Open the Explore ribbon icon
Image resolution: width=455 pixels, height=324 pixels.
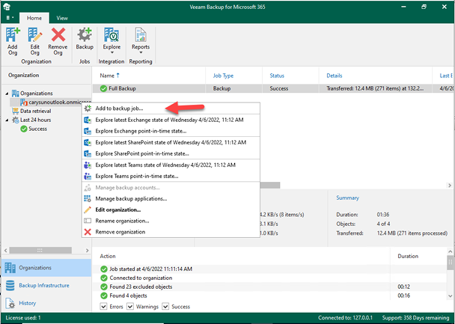112,35
